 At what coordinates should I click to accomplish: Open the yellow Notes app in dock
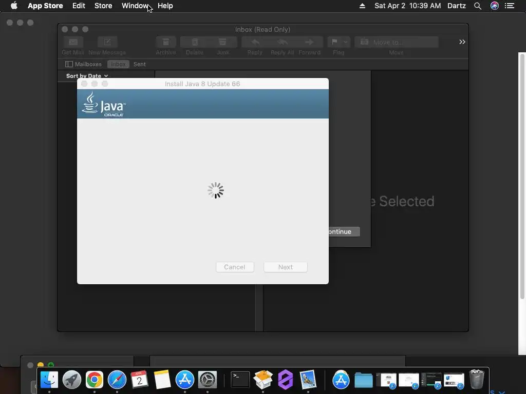pos(162,380)
